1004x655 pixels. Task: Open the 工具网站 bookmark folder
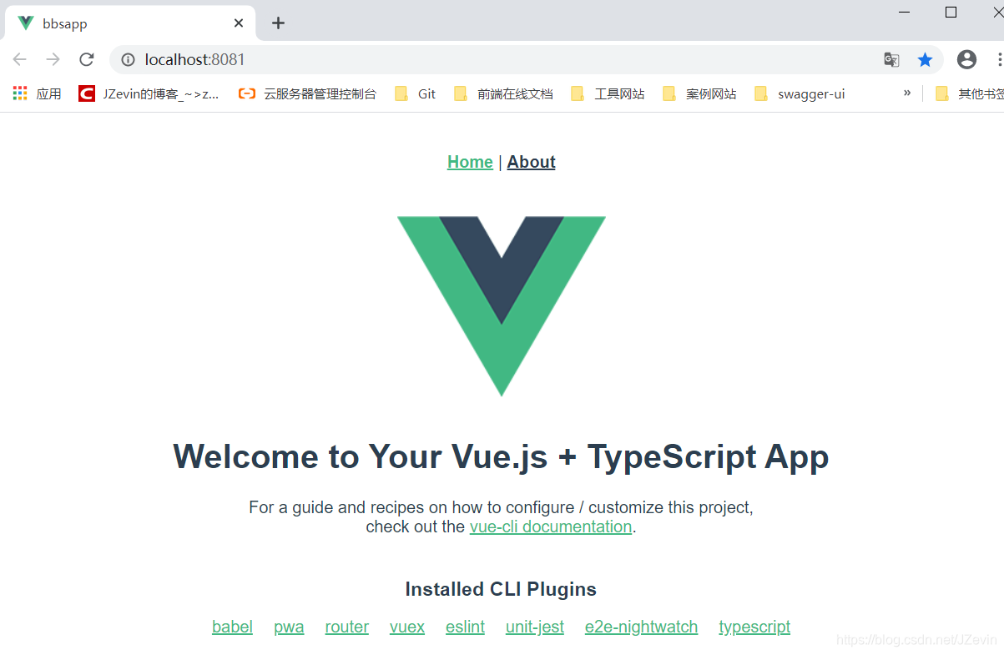608,93
